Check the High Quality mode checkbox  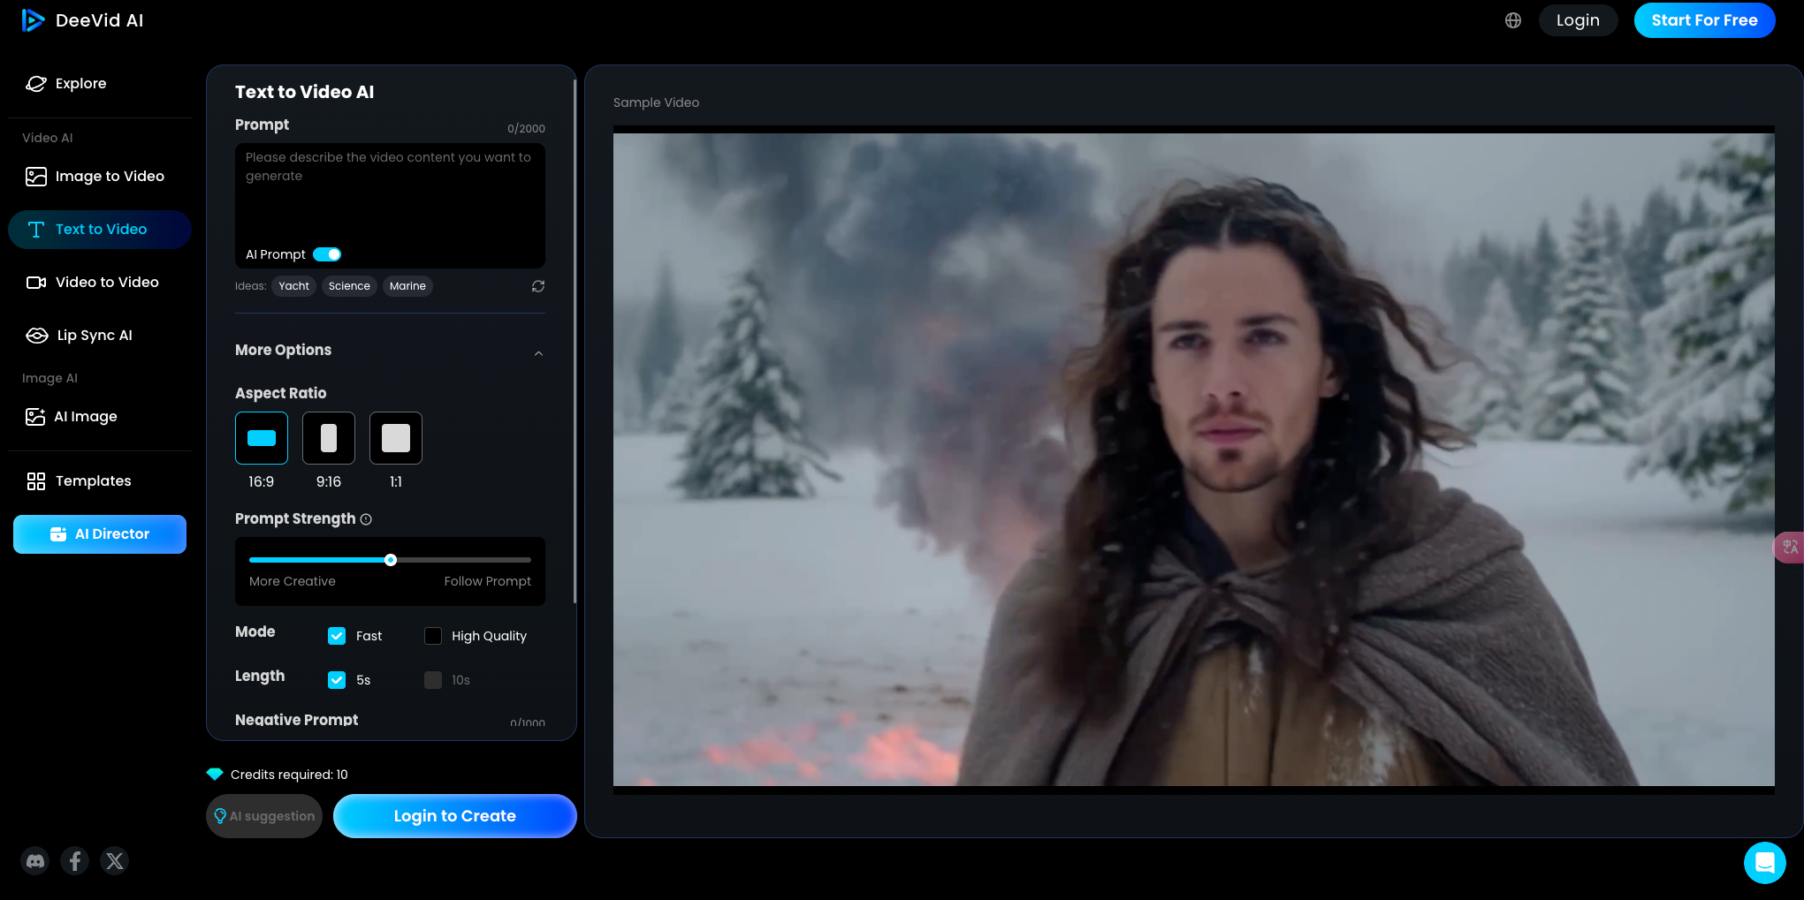click(x=433, y=636)
